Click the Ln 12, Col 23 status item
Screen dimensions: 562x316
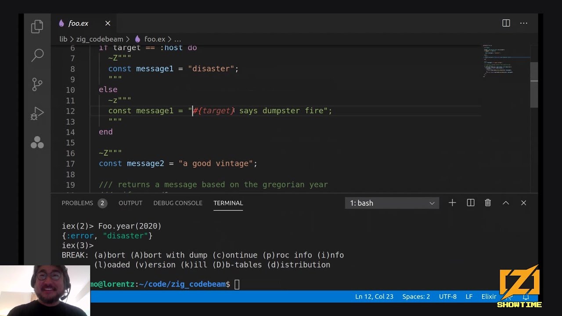(374, 297)
